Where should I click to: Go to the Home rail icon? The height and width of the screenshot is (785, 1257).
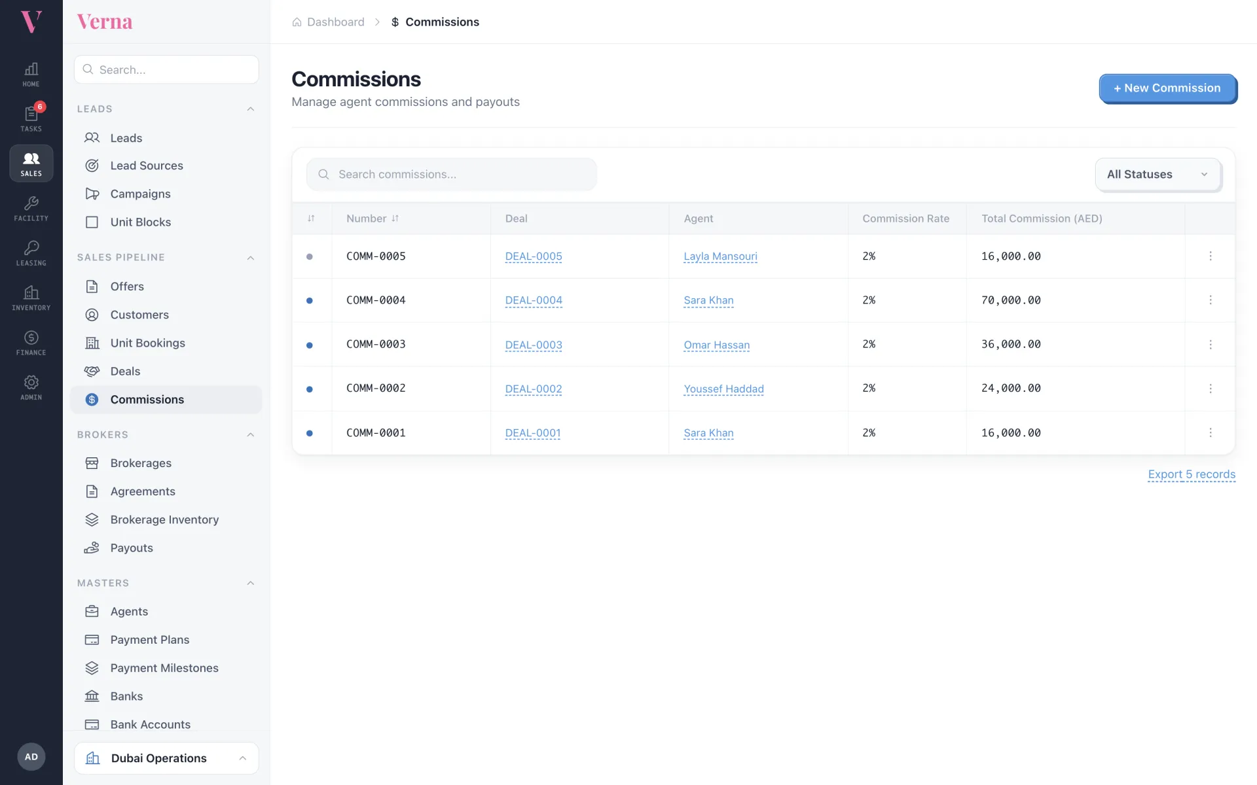pyautogui.click(x=31, y=74)
